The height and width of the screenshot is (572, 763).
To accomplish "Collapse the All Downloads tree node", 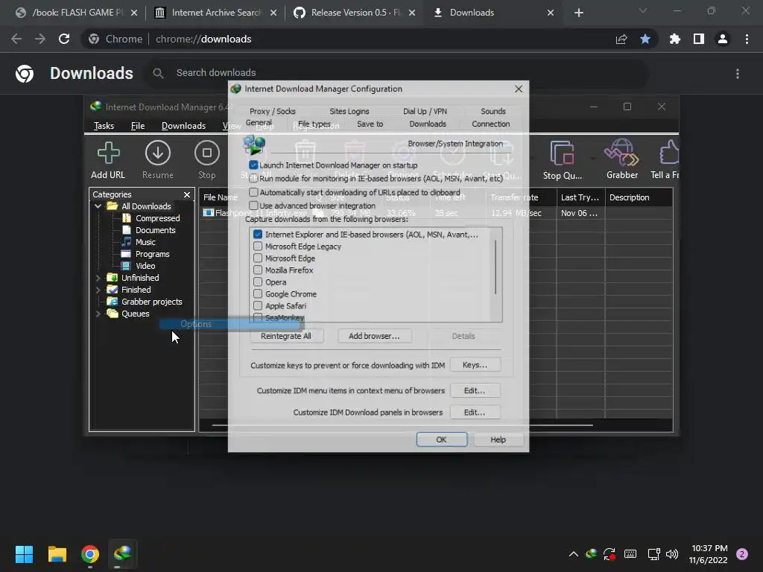I will [x=98, y=206].
